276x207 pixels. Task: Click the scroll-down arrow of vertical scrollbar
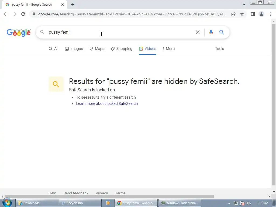274,192
